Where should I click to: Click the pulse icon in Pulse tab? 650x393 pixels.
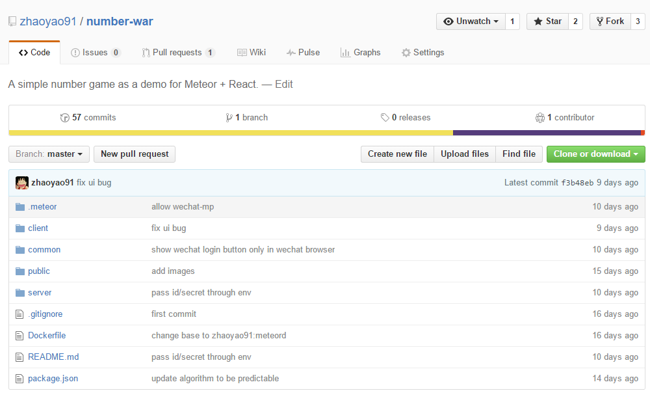291,53
